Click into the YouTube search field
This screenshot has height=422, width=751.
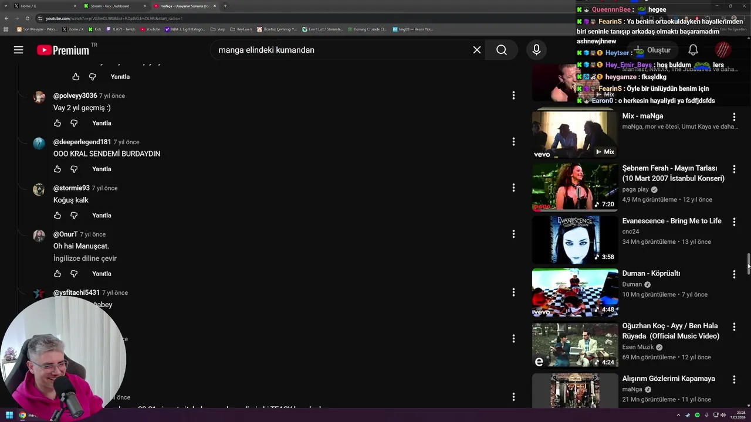[x=340, y=50]
